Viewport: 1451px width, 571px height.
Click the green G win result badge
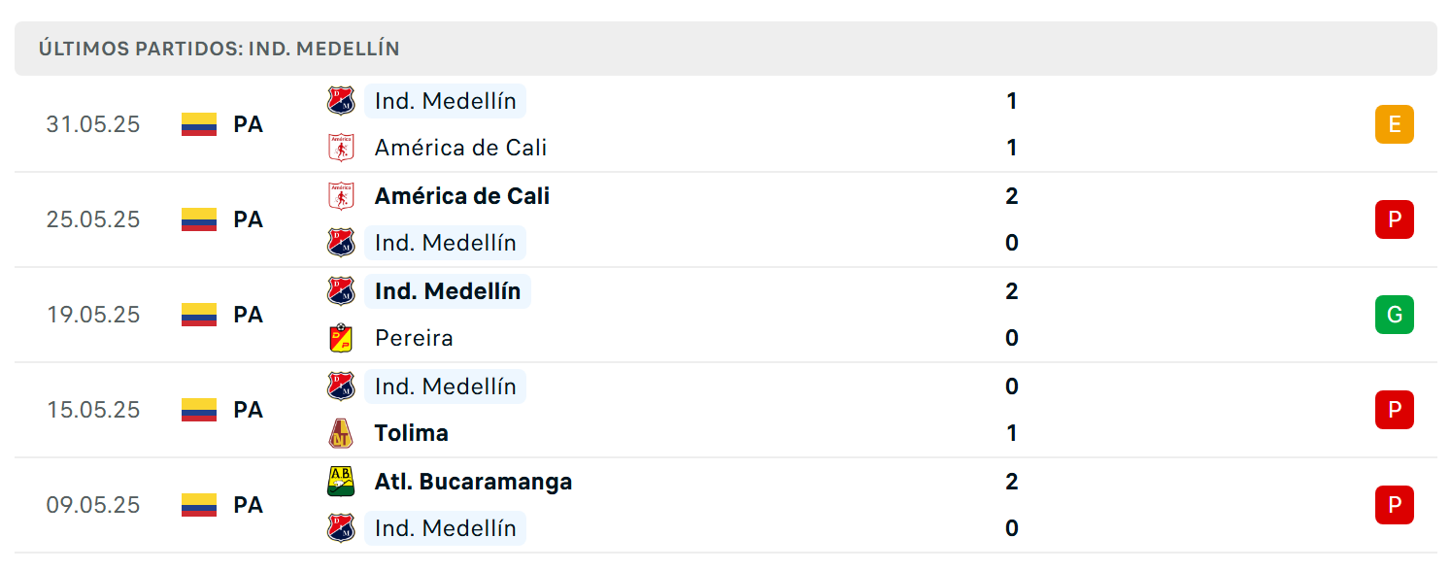pos(1395,315)
